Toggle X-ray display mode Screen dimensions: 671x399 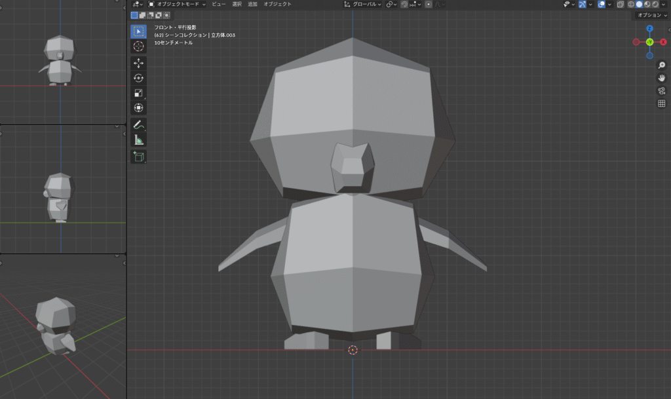620,4
